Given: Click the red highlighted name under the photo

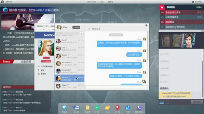Looking at the screenshot, I should pyautogui.click(x=46, y=58).
